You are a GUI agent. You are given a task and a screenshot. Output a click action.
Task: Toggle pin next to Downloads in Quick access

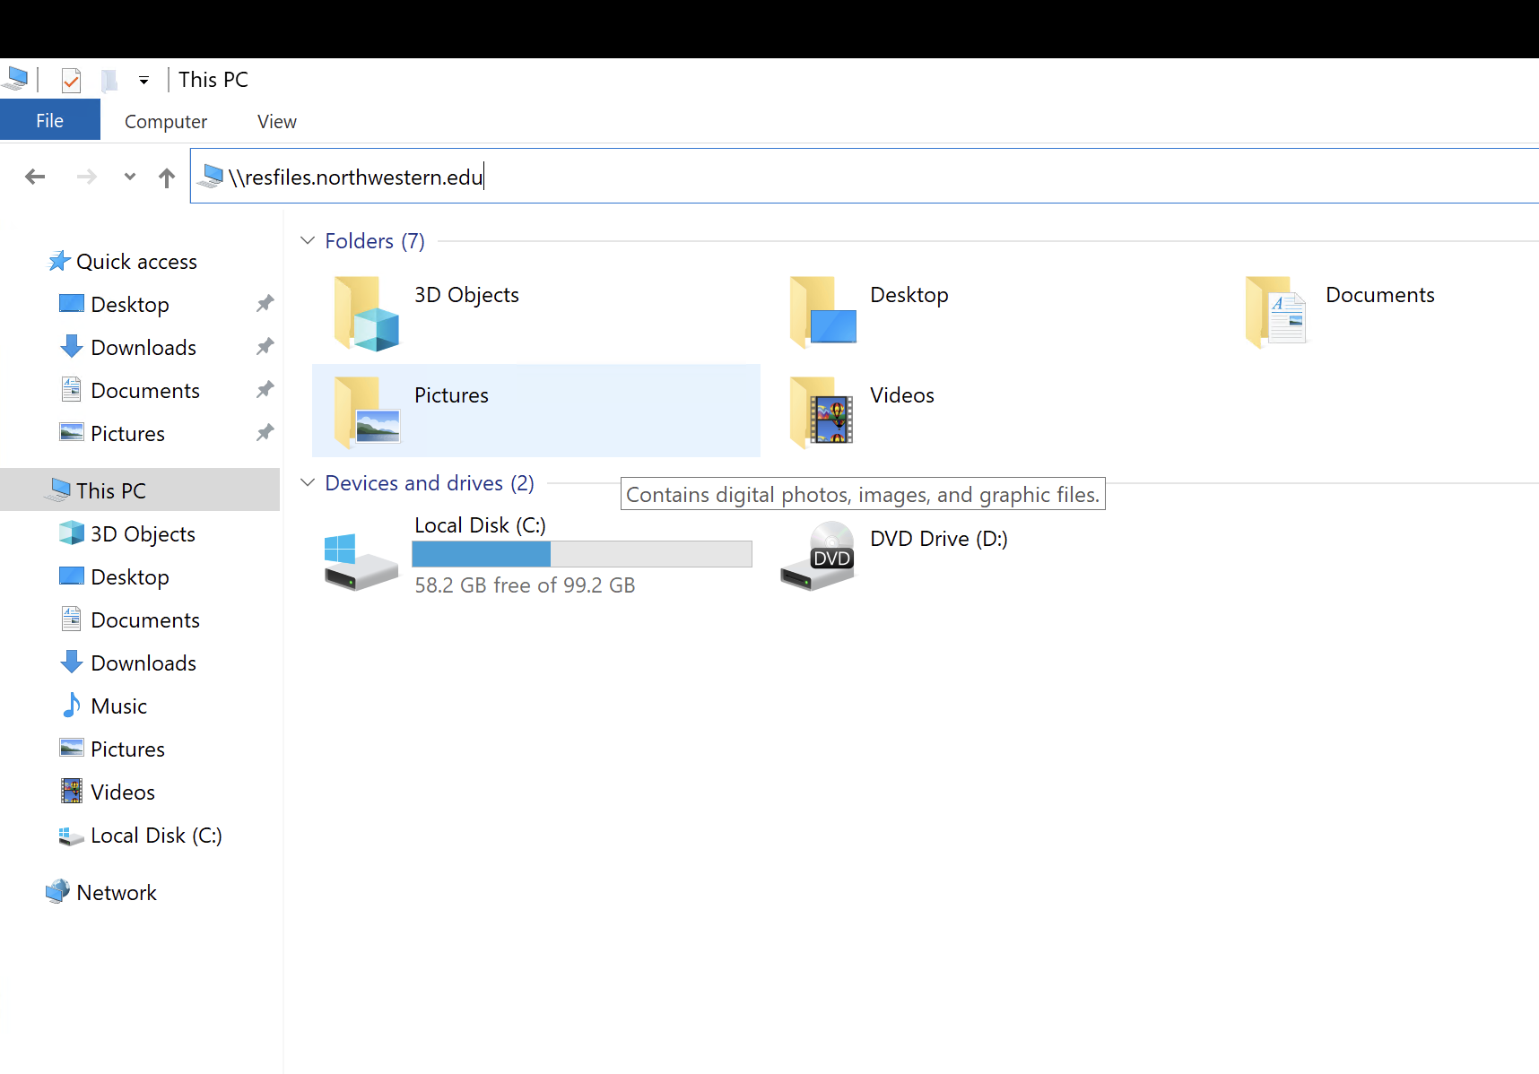pyautogui.click(x=265, y=347)
